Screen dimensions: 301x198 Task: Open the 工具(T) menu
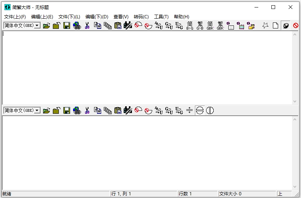coord(161,17)
